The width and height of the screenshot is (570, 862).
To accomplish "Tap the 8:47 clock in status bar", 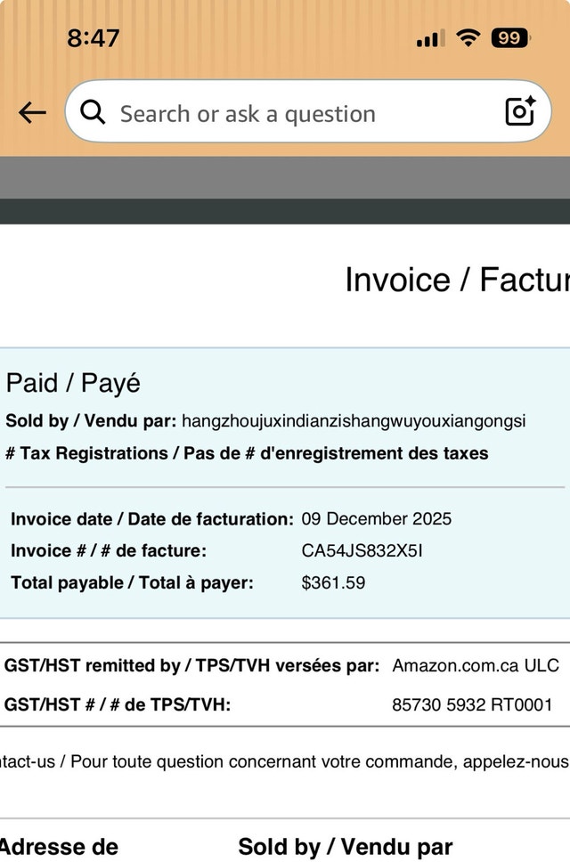I will click(93, 38).
